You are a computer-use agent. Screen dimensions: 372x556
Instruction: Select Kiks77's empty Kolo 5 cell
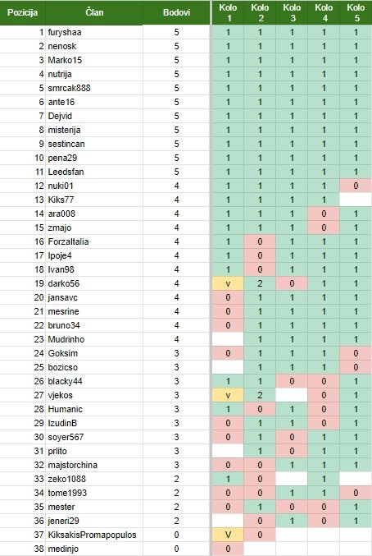[356, 200]
